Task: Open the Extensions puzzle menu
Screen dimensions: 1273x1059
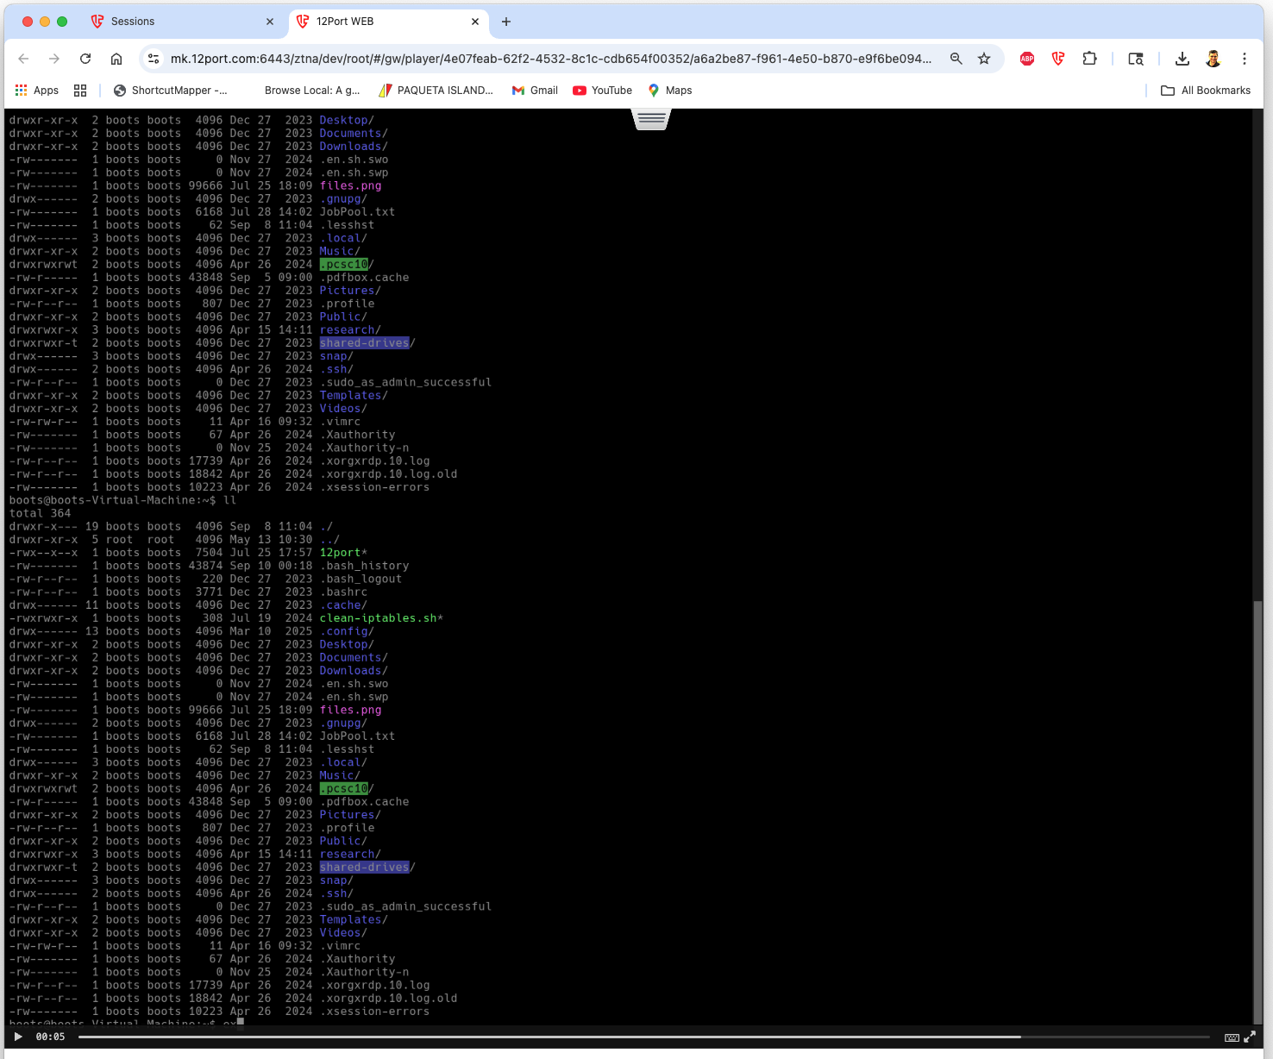Action: 1089,59
